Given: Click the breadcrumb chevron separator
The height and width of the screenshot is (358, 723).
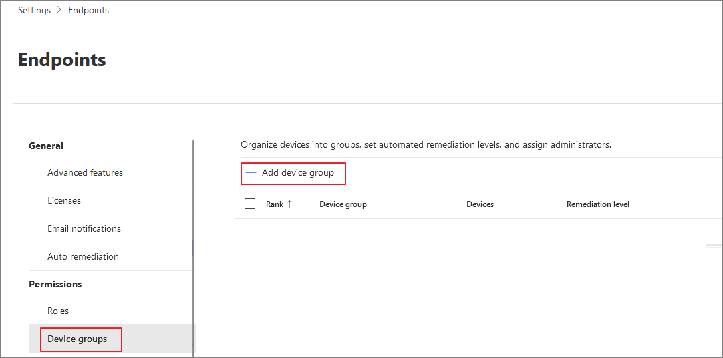Looking at the screenshot, I should (x=59, y=10).
